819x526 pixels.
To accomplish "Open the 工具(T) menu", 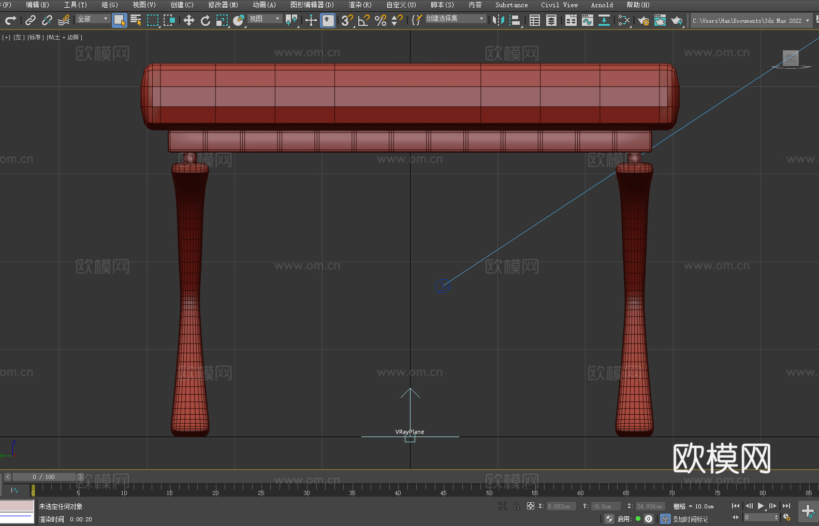I will tap(75, 5).
